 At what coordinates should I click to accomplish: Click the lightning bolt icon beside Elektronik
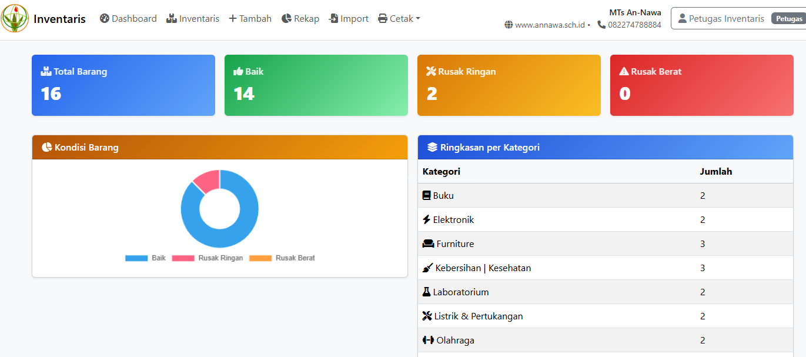click(427, 219)
